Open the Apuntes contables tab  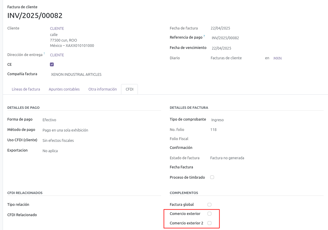(x=64, y=89)
